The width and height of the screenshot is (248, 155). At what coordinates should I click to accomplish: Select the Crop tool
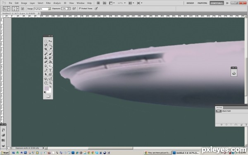(x=46, y=49)
